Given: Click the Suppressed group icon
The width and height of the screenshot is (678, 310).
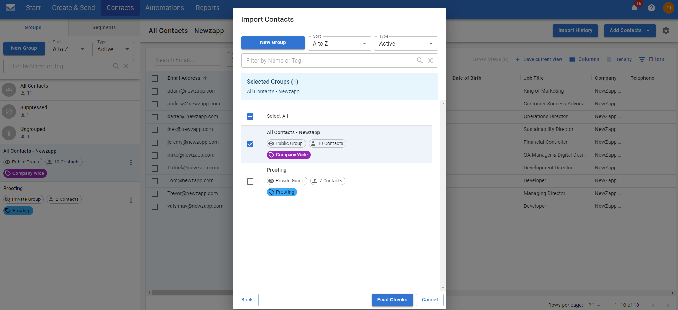Looking at the screenshot, I should click(9, 111).
